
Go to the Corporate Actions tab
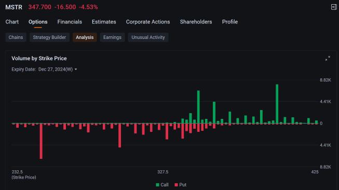(x=148, y=22)
